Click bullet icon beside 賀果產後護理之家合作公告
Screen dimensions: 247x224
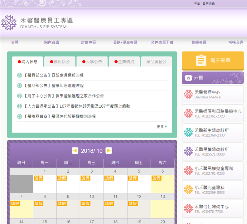pos(20,96)
